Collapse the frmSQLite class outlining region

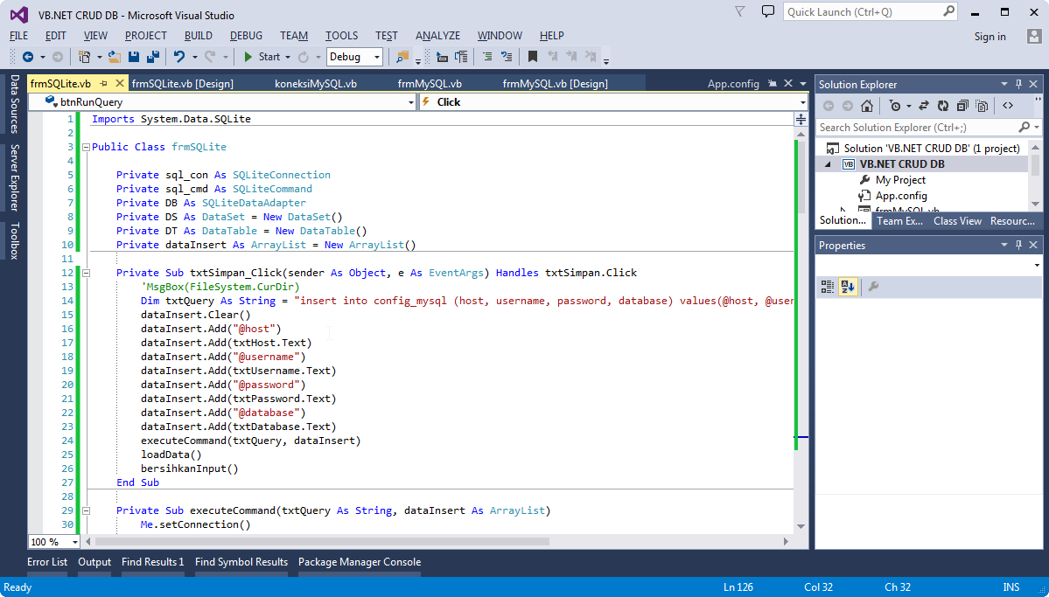pos(86,147)
